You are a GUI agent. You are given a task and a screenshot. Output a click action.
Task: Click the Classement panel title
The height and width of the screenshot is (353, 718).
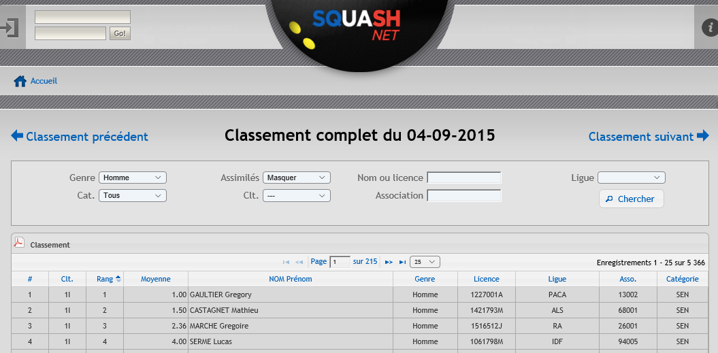[x=50, y=245]
